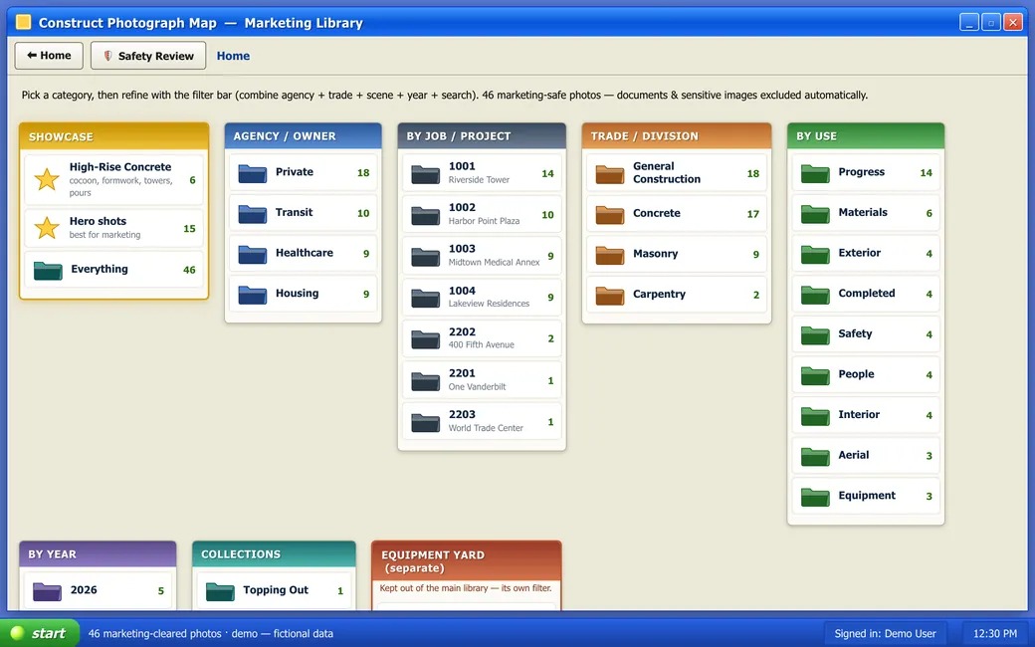Viewport: 1035px width, 647px height.
Task: Click the Harbor Point Plaza label
Action: point(484,221)
